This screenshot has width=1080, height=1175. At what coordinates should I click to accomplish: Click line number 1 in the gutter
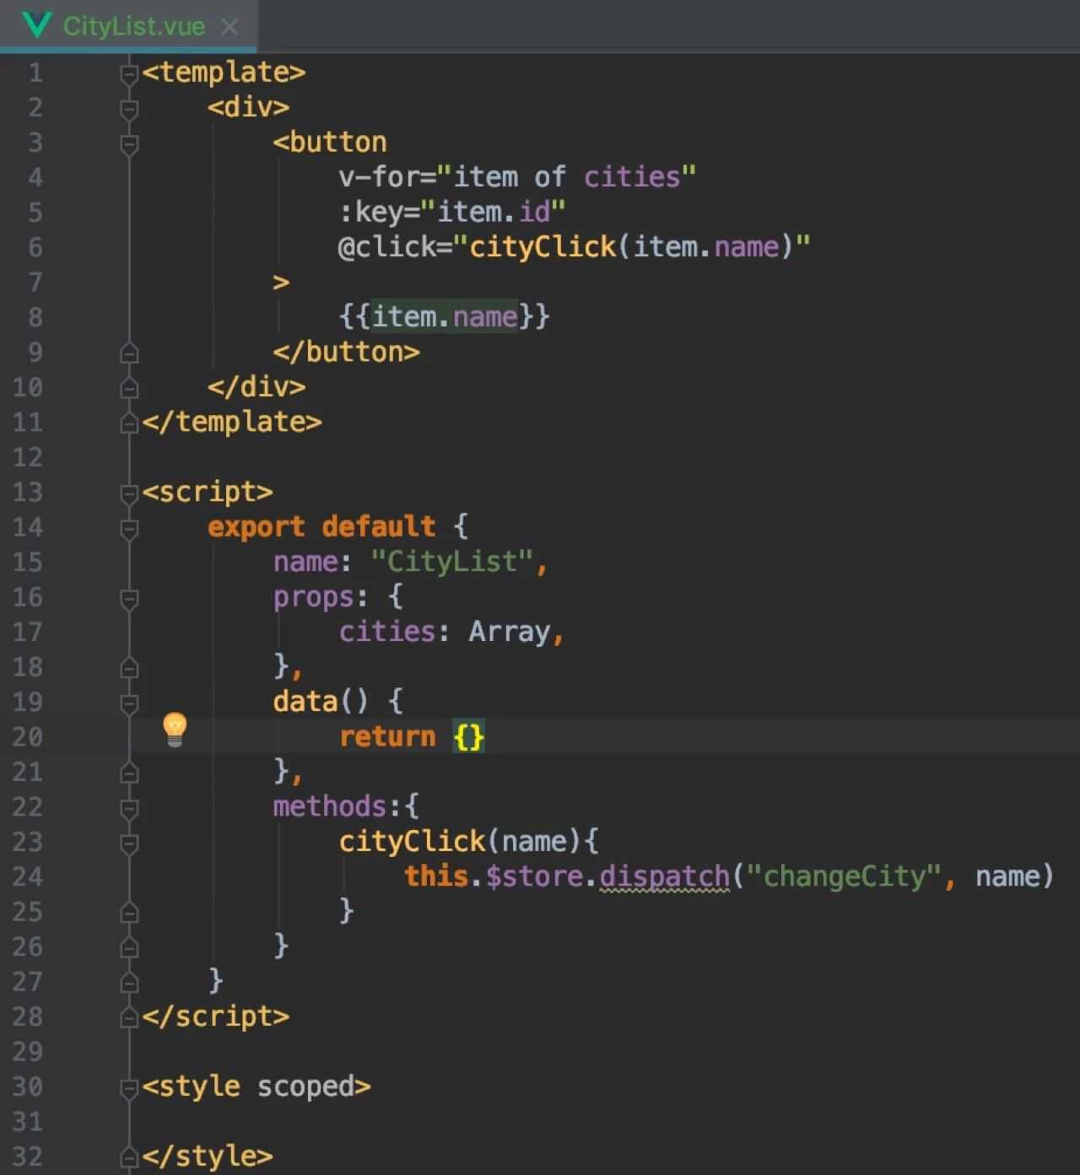click(35, 73)
